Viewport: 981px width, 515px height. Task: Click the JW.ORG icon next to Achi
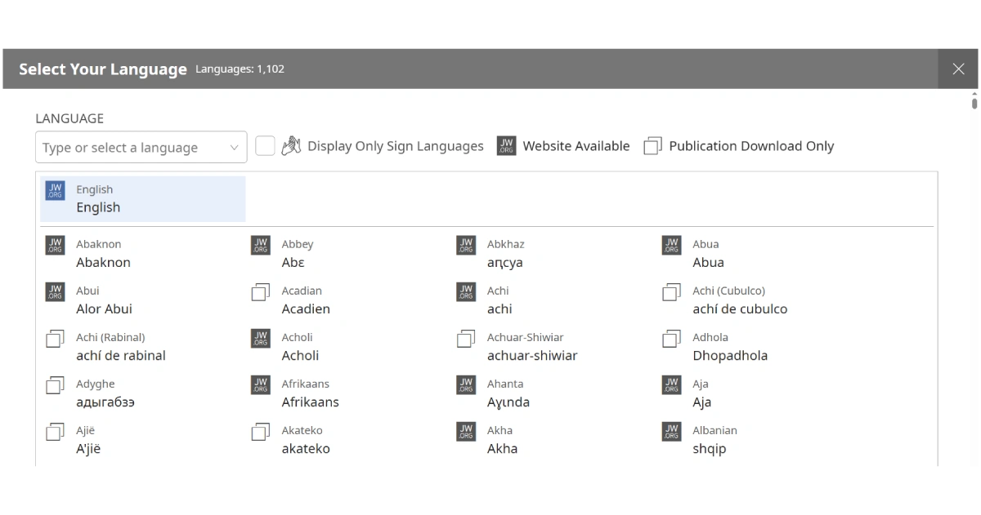click(x=466, y=292)
